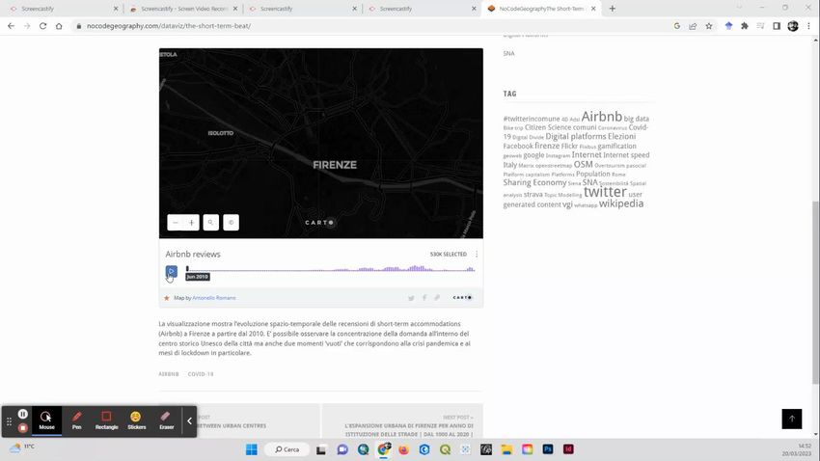
Task: Select the Eraser tool
Action: [166, 420]
